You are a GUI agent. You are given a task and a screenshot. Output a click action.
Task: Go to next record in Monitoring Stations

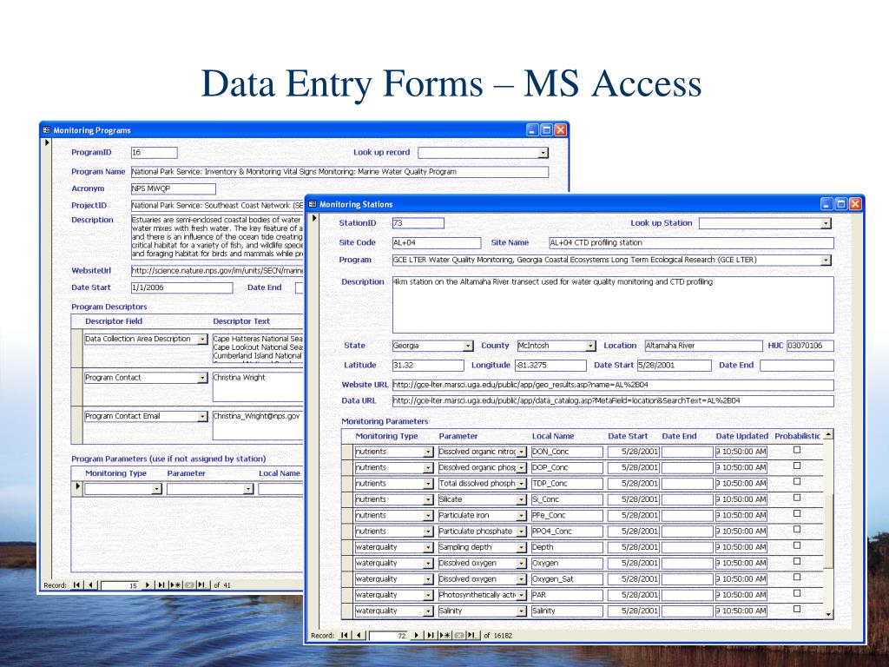pyautogui.click(x=417, y=635)
